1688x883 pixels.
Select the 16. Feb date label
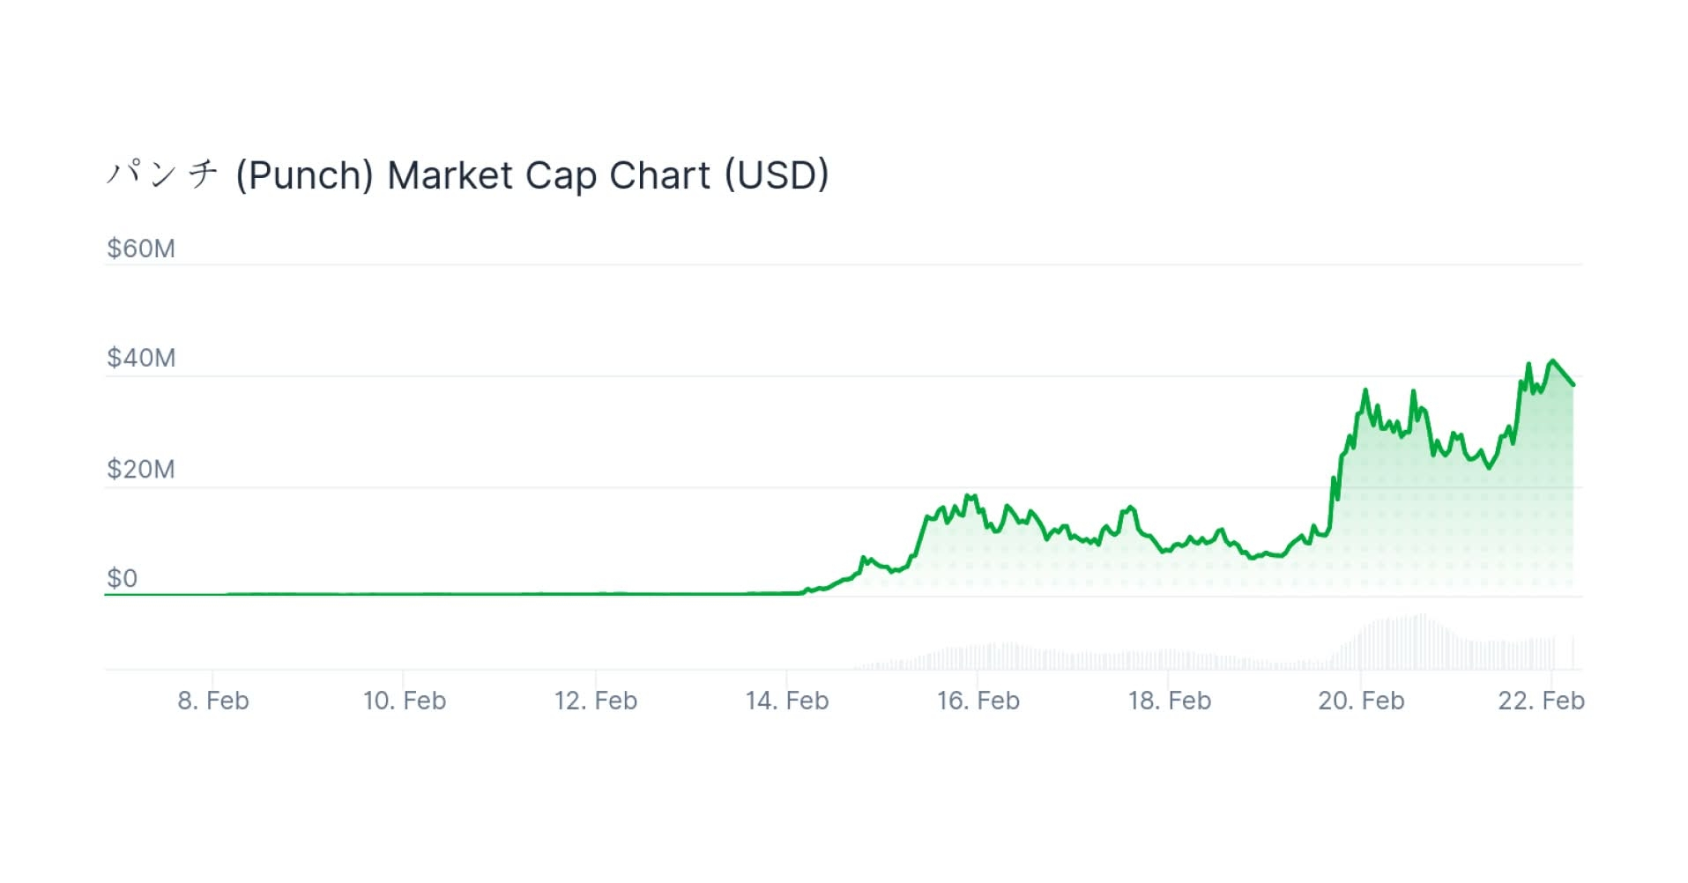pyautogui.click(x=978, y=701)
